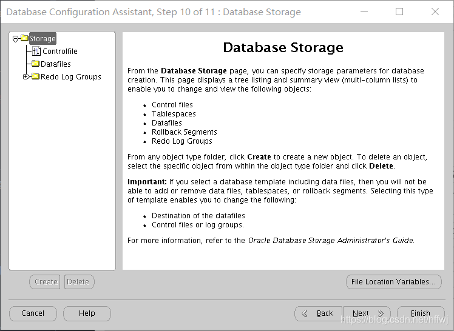Minimize the Database Configuration Assistant window
This screenshot has width=454, height=331.
click(x=364, y=12)
